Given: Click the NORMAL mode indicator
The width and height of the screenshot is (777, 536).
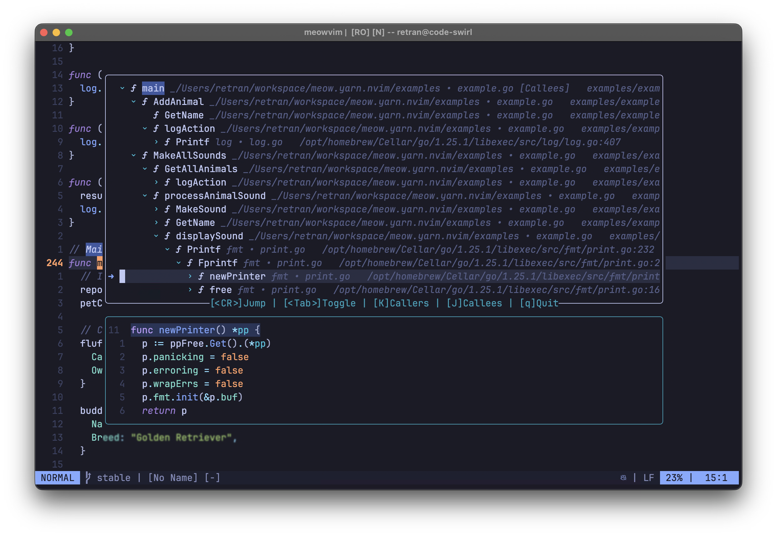Looking at the screenshot, I should 58,478.
